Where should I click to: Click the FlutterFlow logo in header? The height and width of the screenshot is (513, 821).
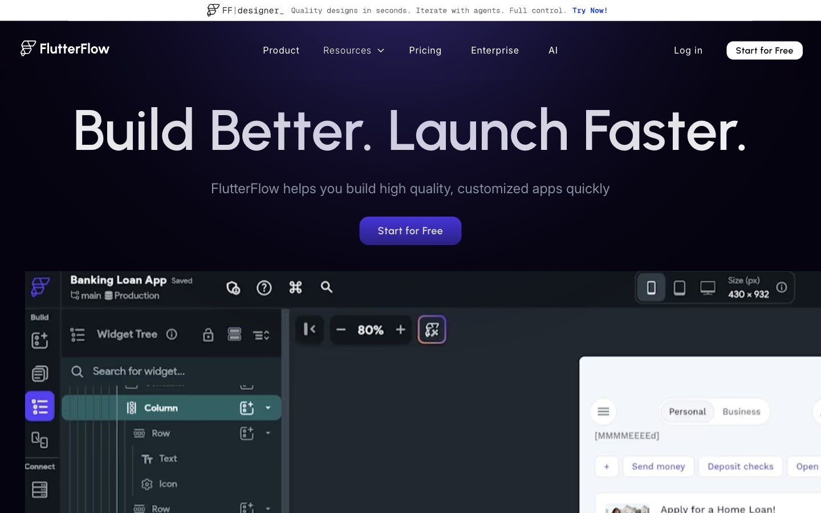65,48
